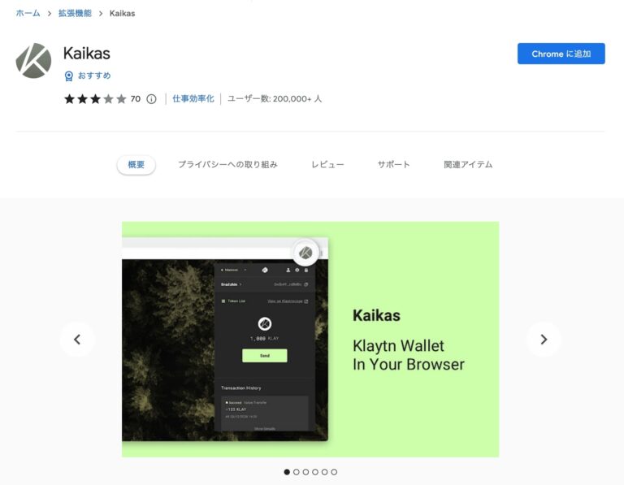
Task: Show next screenshot with right arrow
Action: point(544,340)
